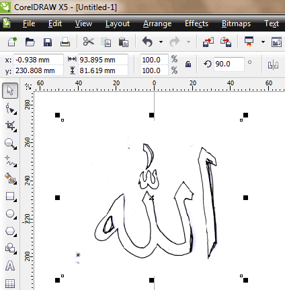Viewport: 285px width, 290px height.
Task: Click the Copy icon
Action: coord(106,42)
